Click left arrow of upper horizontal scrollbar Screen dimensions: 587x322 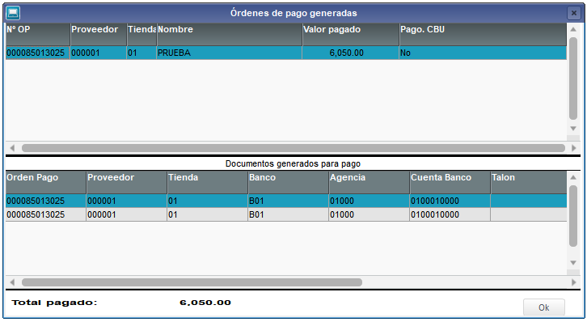tap(12, 148)
